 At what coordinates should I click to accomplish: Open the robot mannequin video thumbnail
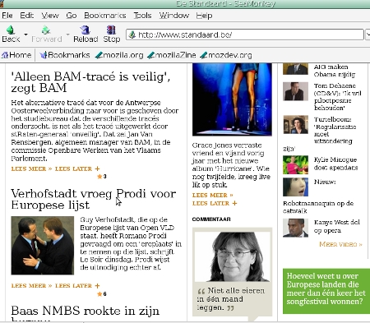[x=295, y=187]
